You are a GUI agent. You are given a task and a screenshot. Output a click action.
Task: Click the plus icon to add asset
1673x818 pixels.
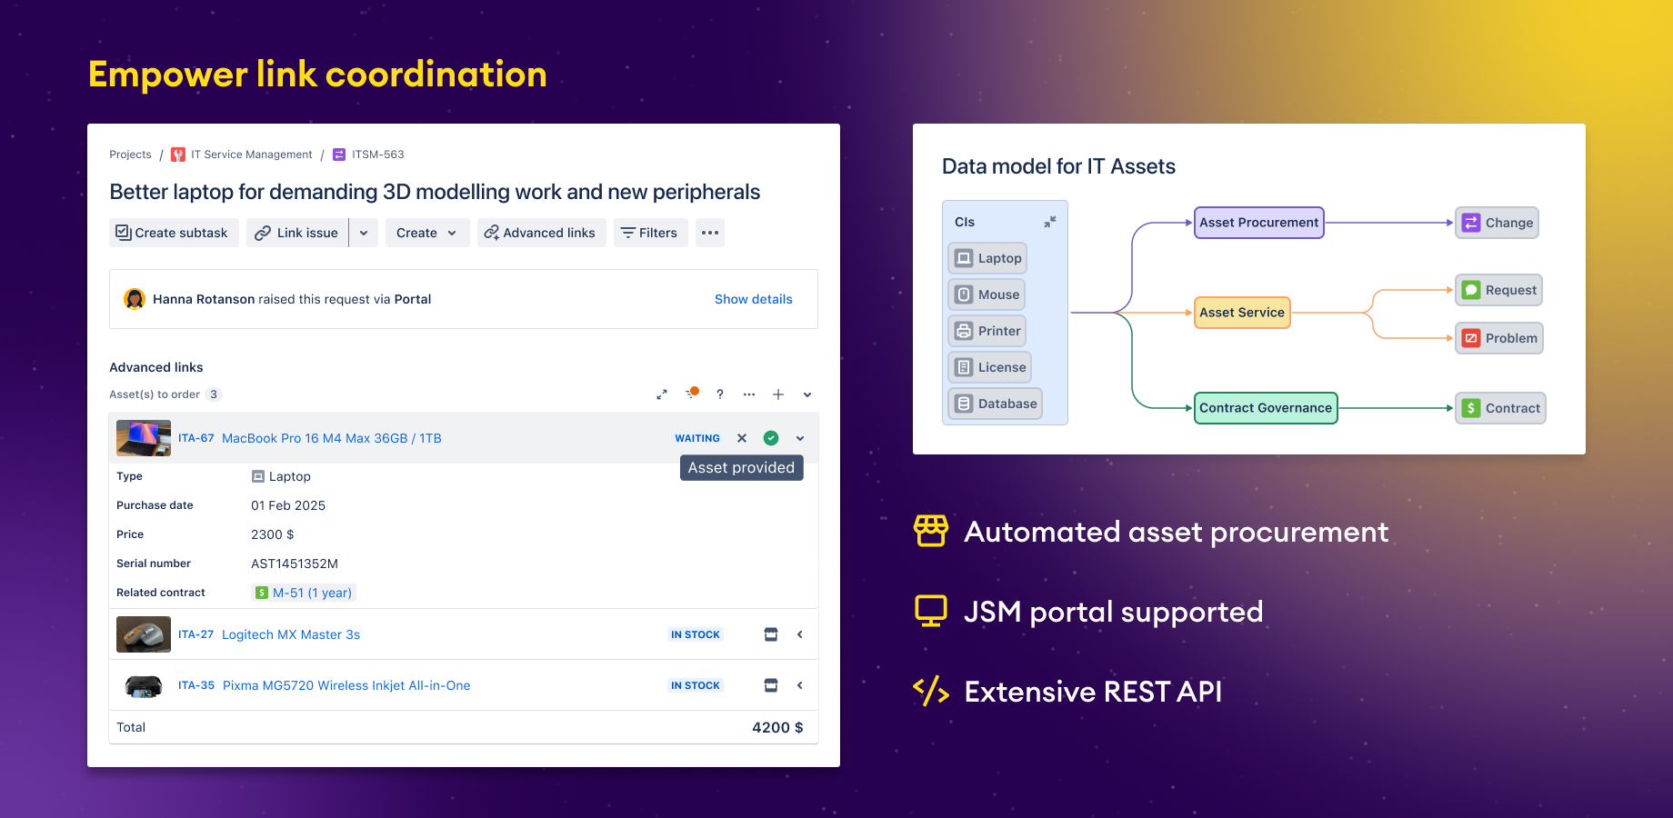coord(778,394)
